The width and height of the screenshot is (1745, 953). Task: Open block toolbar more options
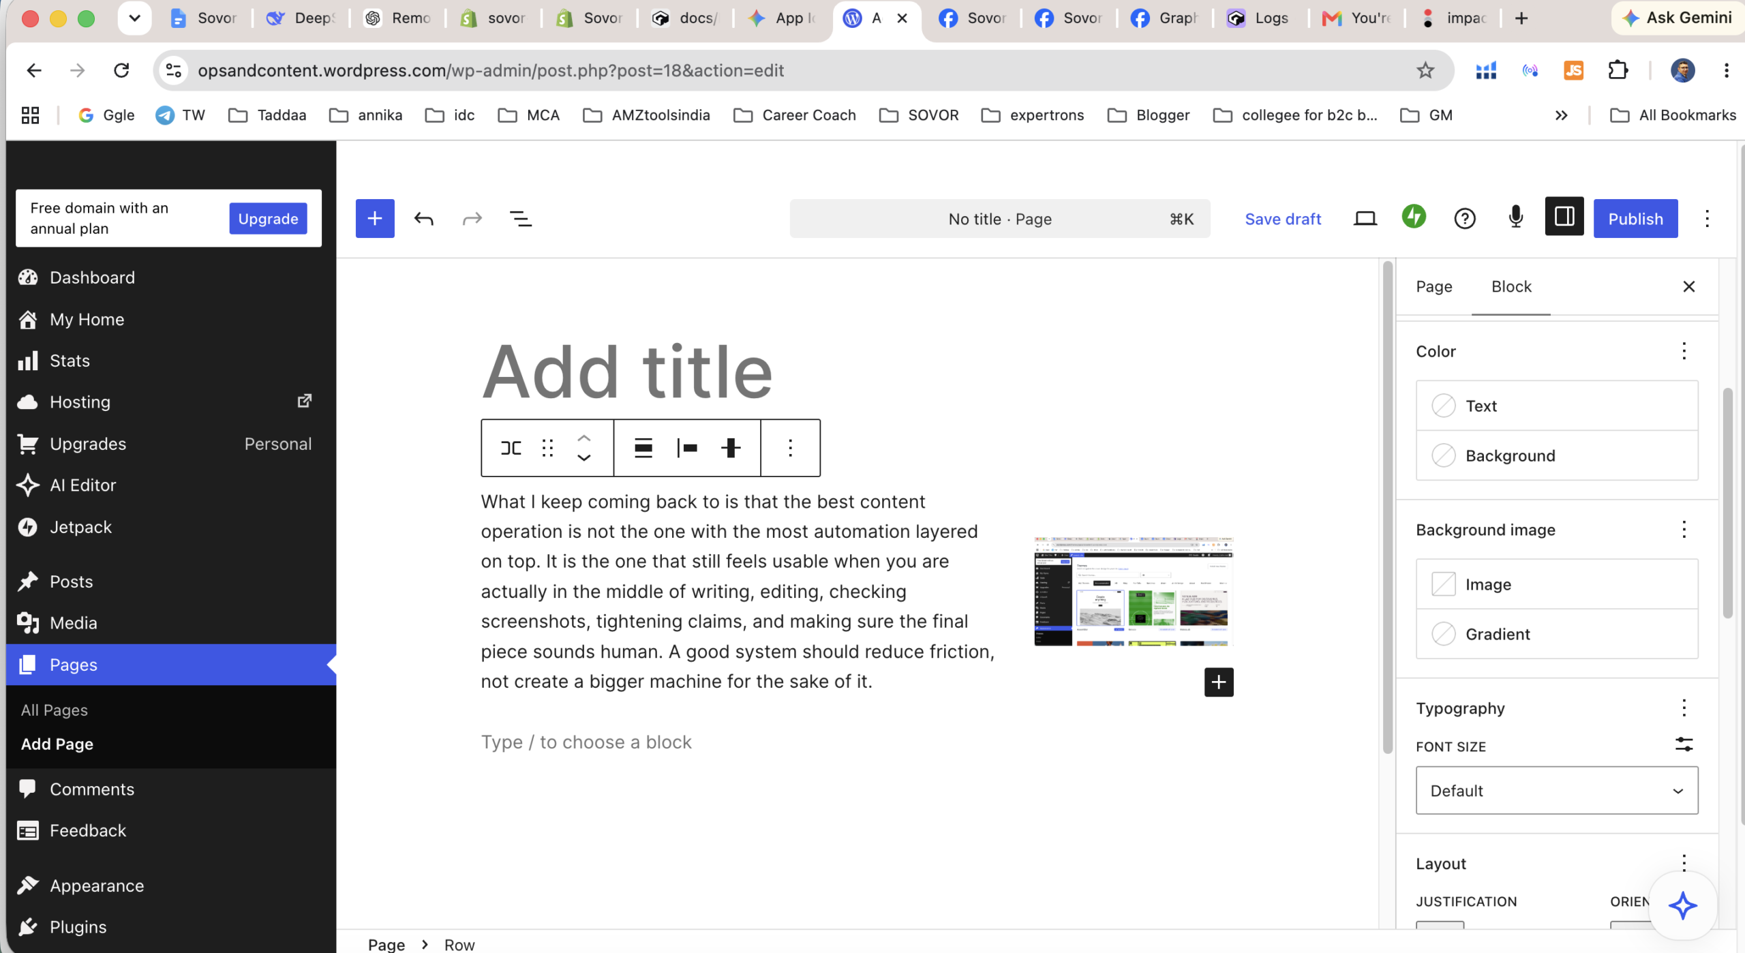coord(791,448)
